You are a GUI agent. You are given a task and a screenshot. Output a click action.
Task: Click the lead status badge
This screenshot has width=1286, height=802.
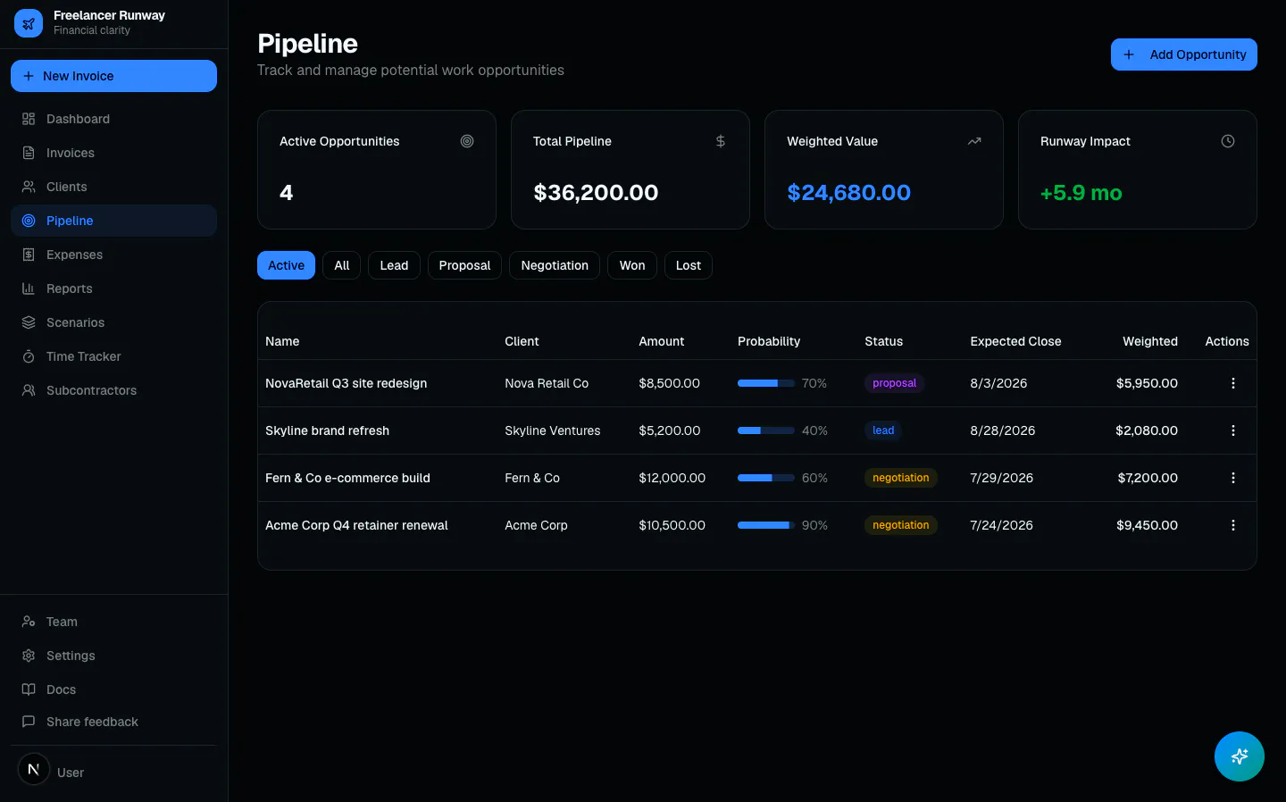[883, 430]
